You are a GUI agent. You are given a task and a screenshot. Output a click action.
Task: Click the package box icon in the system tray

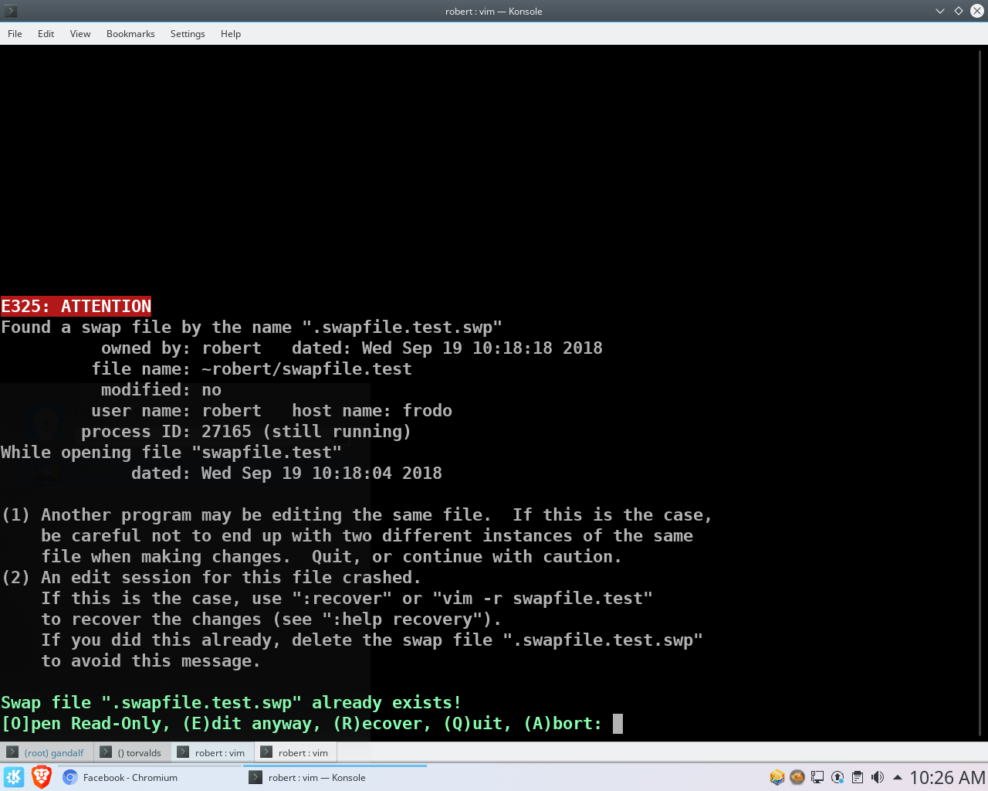click(x=777, y=777)
